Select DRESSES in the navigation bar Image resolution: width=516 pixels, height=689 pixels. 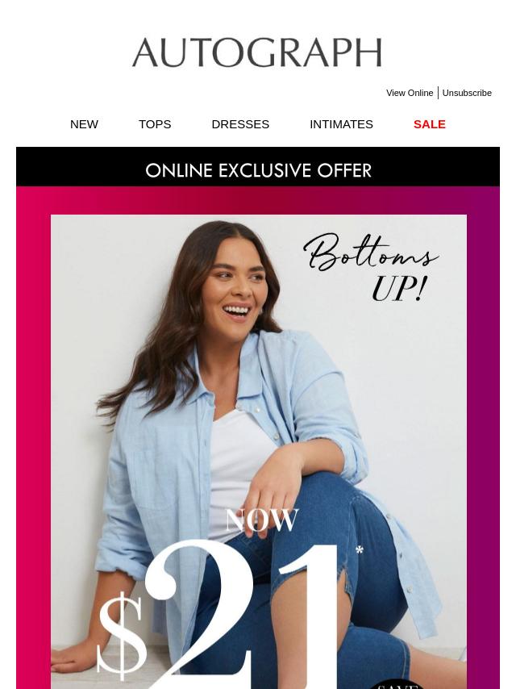(x=240, y=124)
